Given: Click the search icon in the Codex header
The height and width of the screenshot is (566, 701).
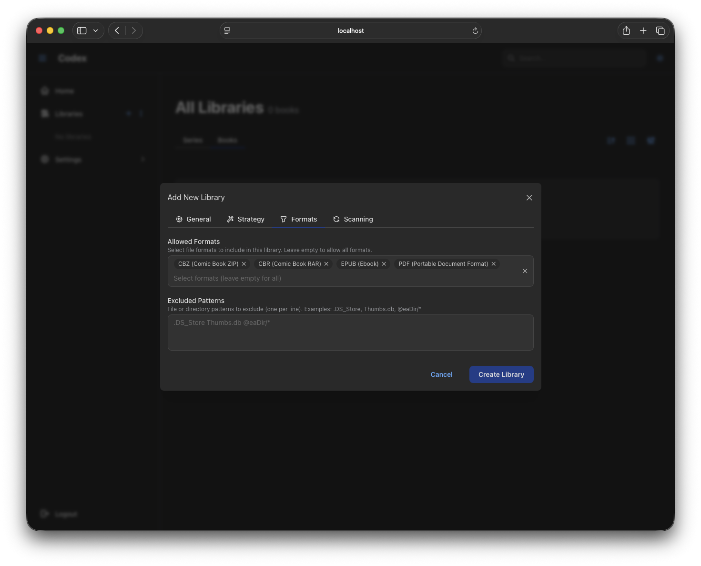Looking at the screenshot, I should tap(510, 58).
